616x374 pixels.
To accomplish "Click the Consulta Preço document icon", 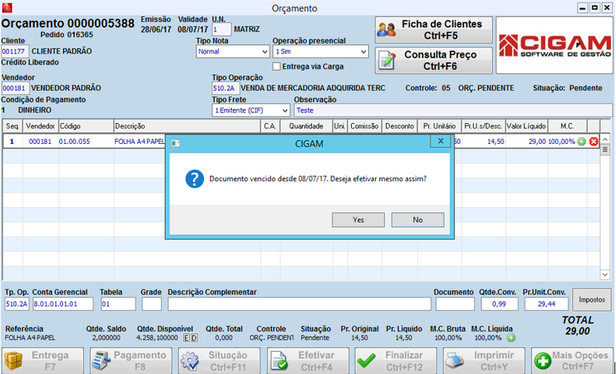I will pyautogui.click(x=387, y=61).
